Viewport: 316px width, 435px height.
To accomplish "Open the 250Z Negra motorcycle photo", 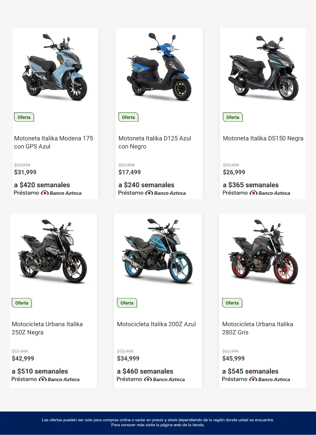I will (53, 252).
